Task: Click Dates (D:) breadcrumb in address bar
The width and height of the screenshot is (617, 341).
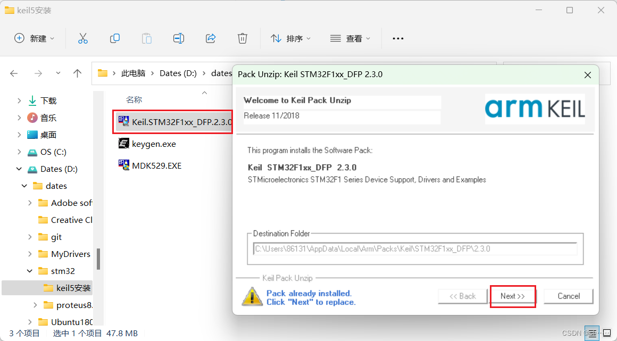Action: 178,73
